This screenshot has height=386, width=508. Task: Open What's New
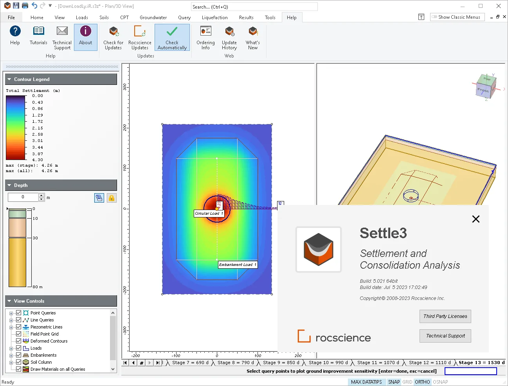253,38
